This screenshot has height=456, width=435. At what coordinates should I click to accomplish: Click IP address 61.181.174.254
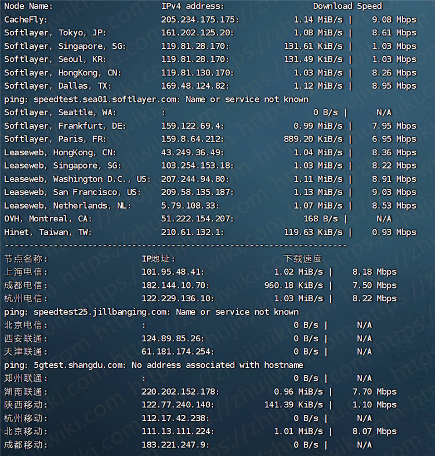pos(178,352)
